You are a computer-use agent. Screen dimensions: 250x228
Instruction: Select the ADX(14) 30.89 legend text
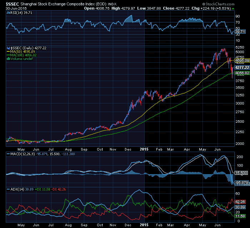pos(22,189)
